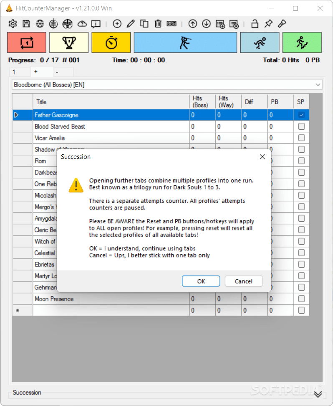
Task: Open the Bloodborne (All Bosses) profile dropdown
Action: [167, 84]
